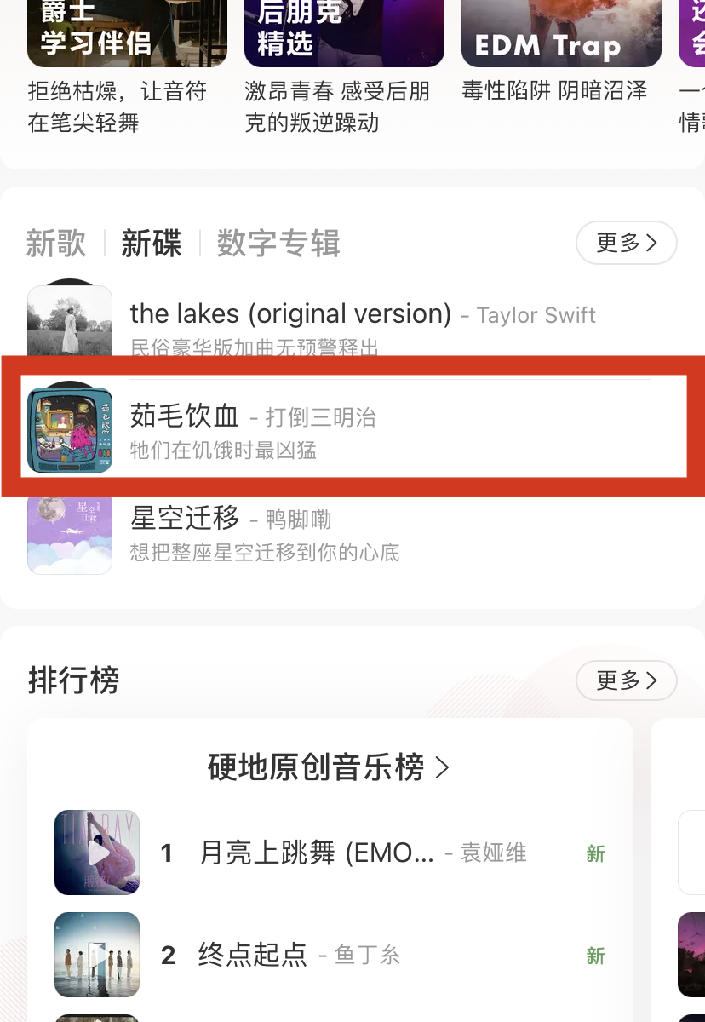Open the 爵士学习伴侣 playlist cover
Screen dimensions: 705x1022
127,32
